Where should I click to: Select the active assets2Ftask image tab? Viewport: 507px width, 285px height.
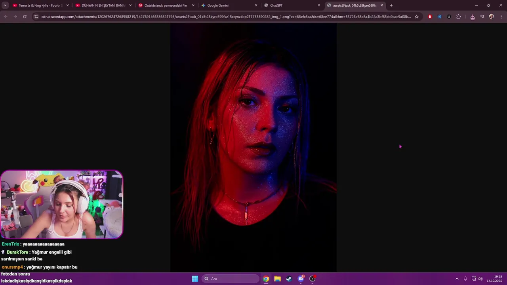click(x=355, y=6)
